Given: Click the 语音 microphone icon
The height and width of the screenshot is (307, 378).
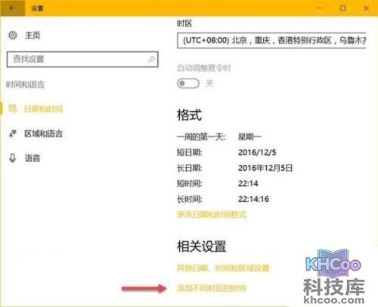Looking at the screenshot, I should [x=13, y=158].
